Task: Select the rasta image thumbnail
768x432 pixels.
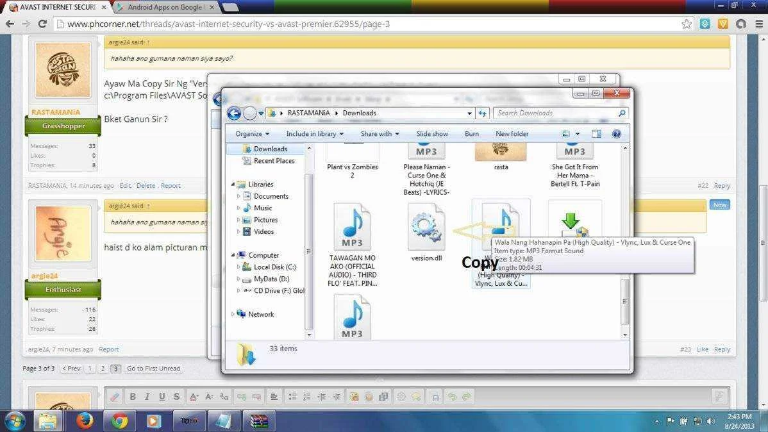Action: (x=501, y=153)
